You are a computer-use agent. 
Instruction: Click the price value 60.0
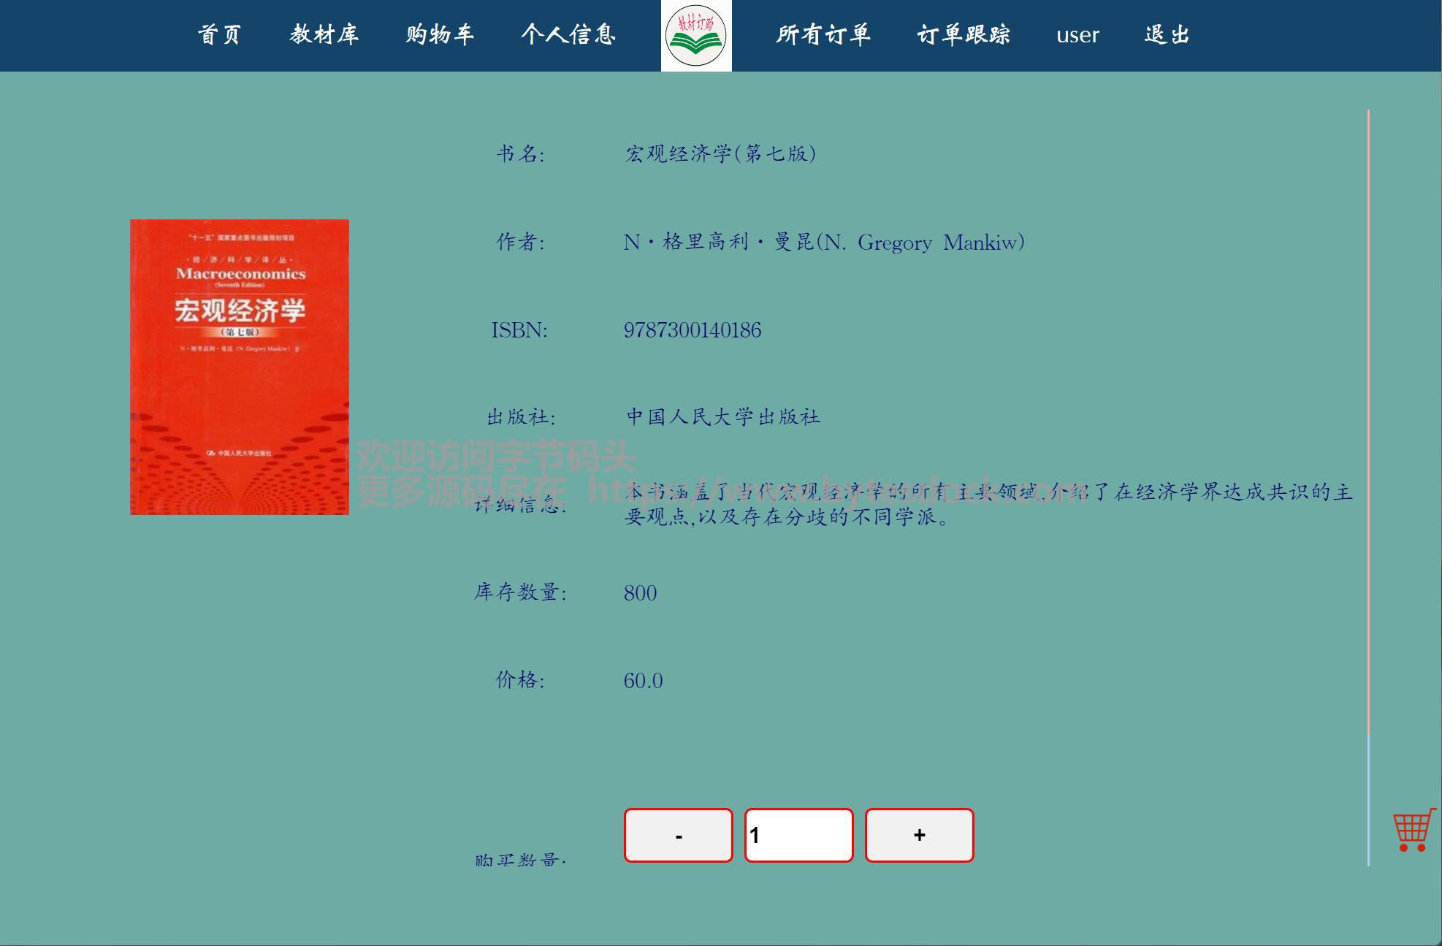point(643,681)
